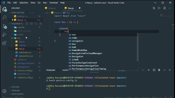Screen dimensions: 175x98
Task: Expand the TIMELINE section
Action: click(16, 90)
